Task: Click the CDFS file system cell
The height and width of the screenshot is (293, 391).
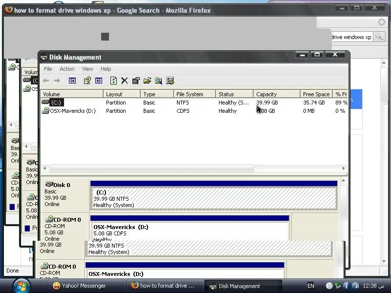Action: [x=183, y=111]
